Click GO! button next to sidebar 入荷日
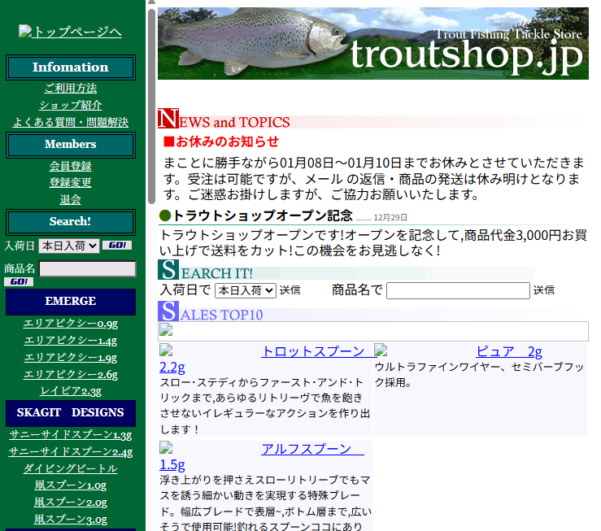 [117, 246]
